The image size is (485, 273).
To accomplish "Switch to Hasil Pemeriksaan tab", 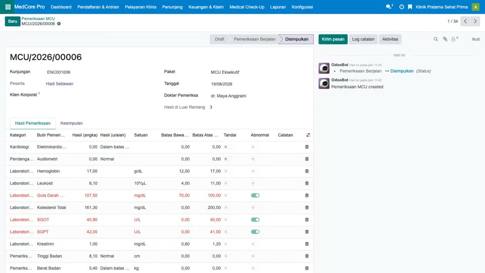I will pos(33,123).
